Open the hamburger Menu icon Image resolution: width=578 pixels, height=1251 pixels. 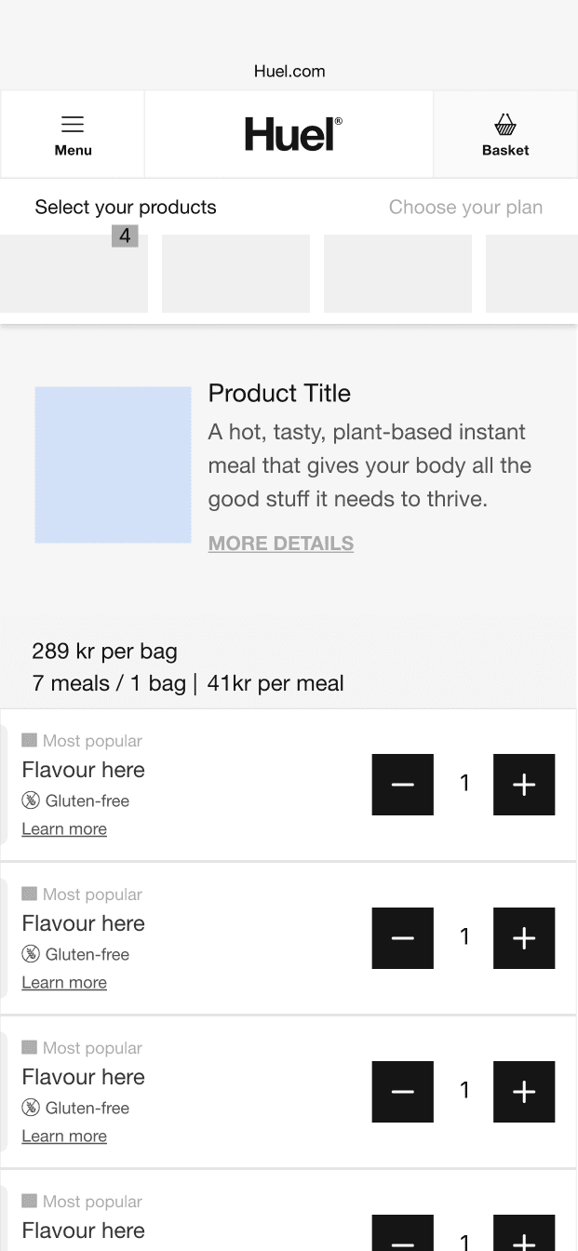[73, 135]
